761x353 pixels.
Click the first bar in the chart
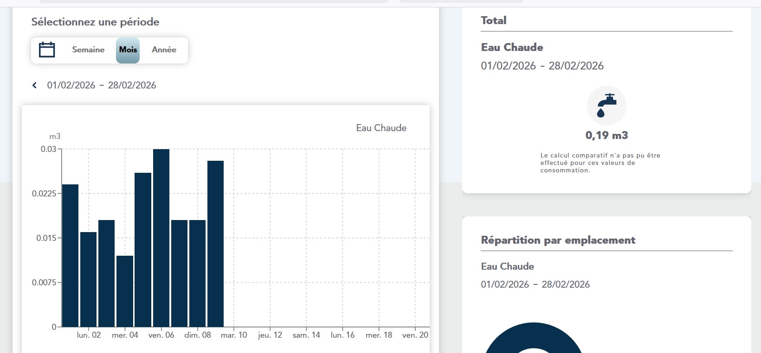[x=70, y=255]
